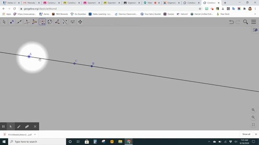
Task: Open Task View on the taskbar
Action: pos(78,141)
